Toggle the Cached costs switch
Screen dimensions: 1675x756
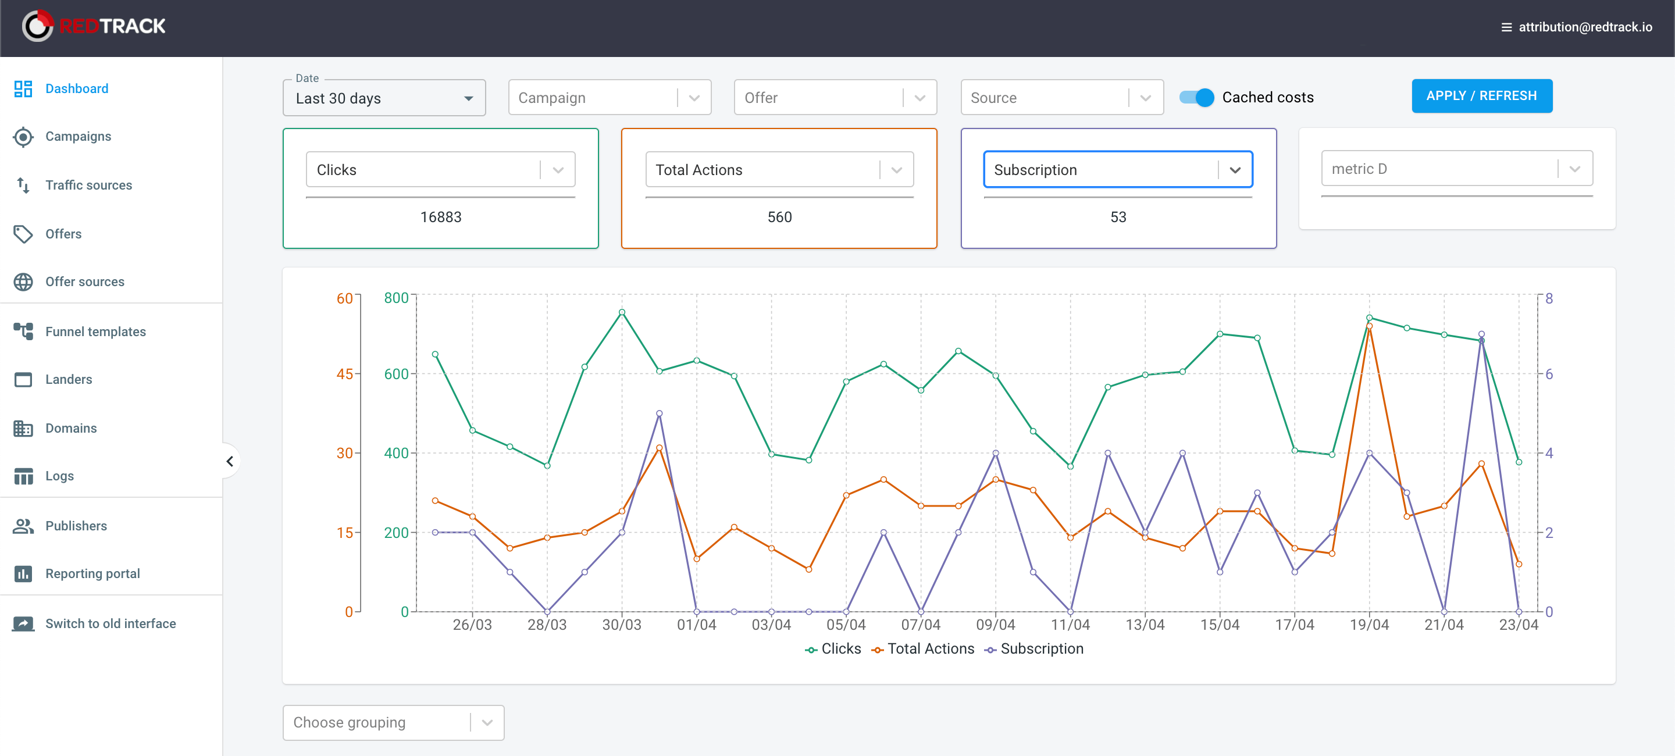click(x=1197, y=98)
